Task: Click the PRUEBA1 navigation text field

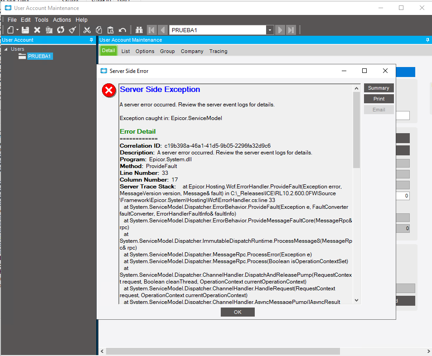Action: pos(218,30)
